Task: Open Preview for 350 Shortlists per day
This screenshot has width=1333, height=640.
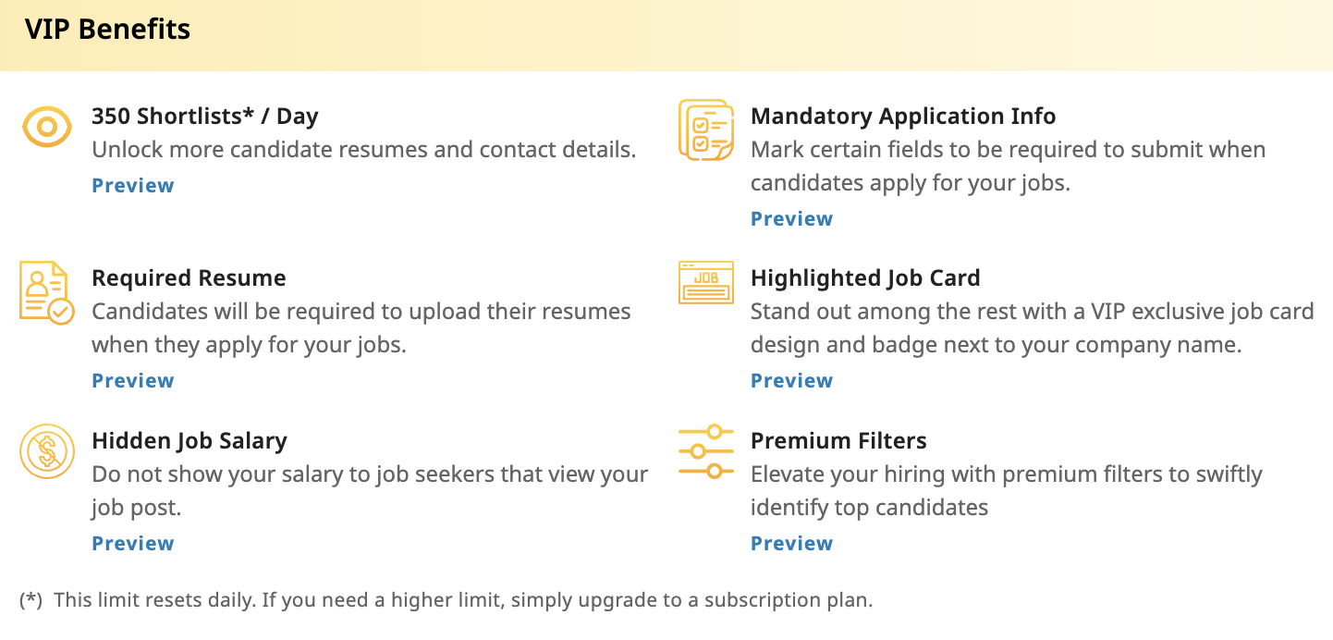Action: point(133,186)
